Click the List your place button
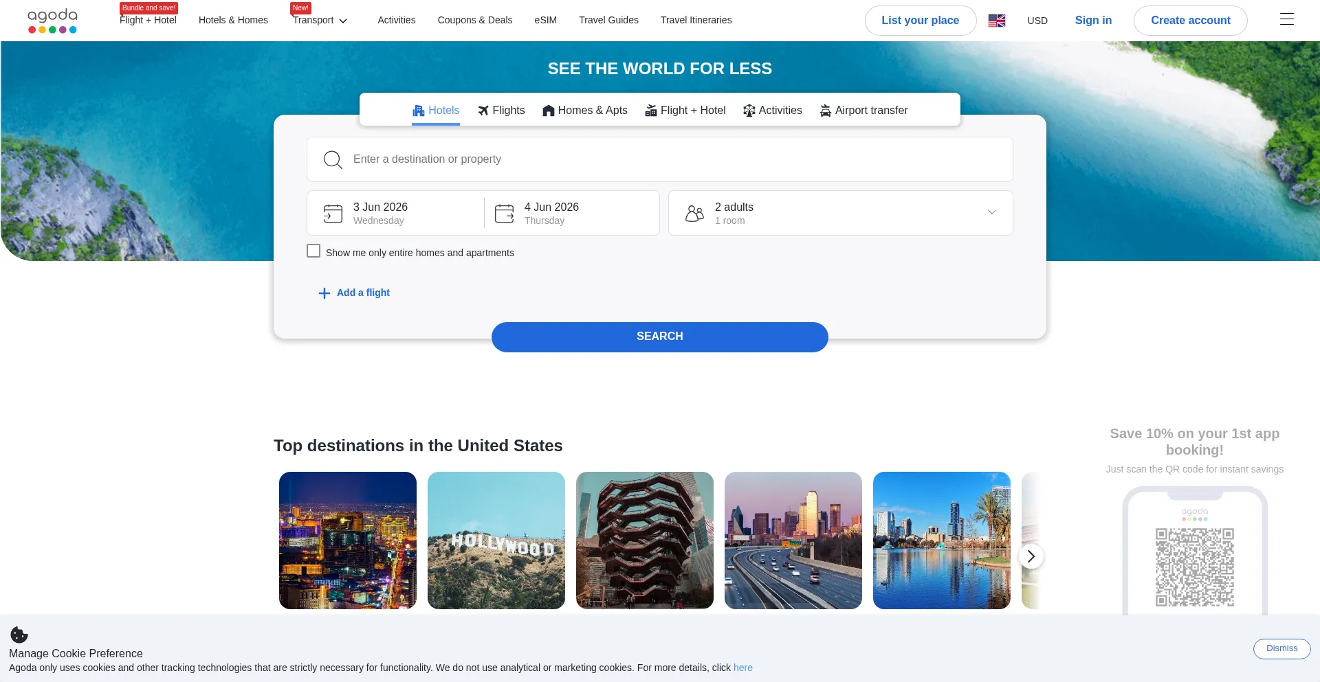This screenshot has height=682, width=1320. pyautogui.click(x=921, y=21)
